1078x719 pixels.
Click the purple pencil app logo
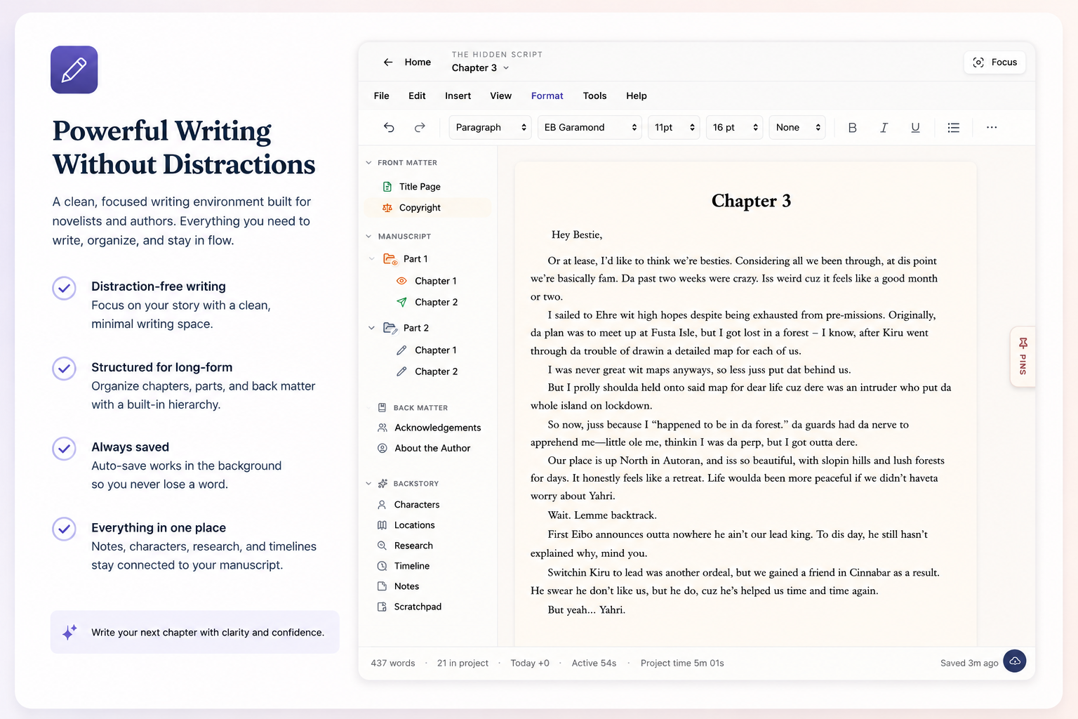click(x=74, y=70)
